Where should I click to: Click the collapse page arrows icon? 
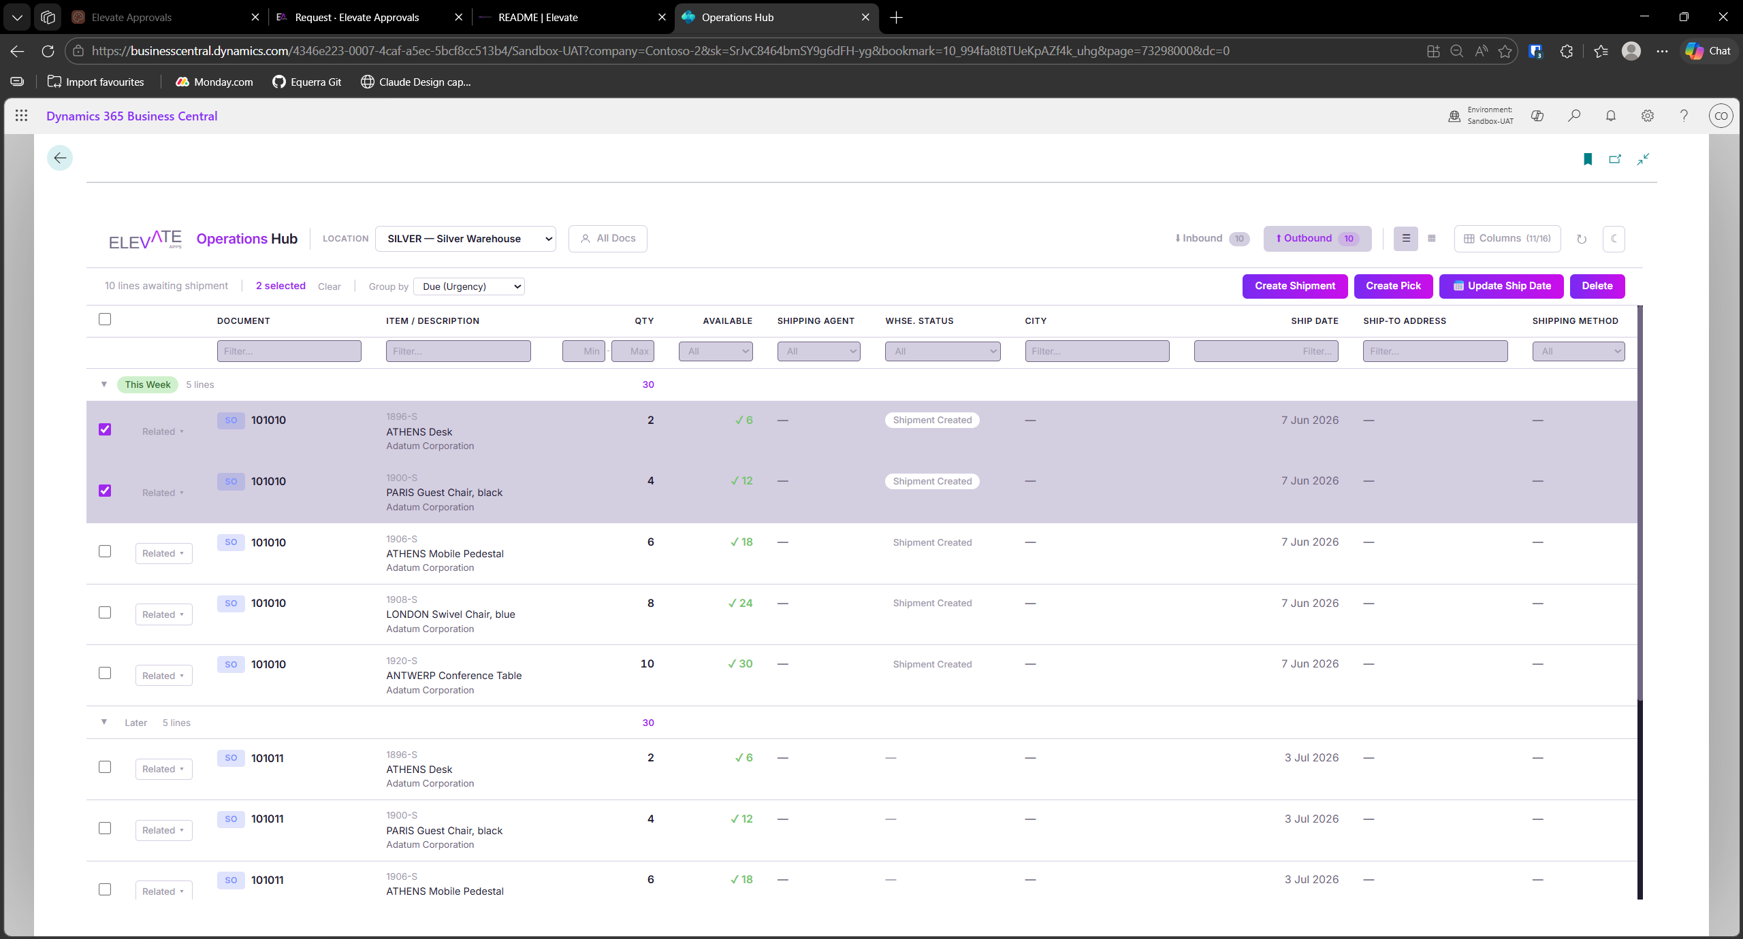coord(1643,159)
